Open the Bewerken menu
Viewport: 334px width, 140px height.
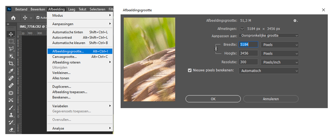(x=38, y=9)
